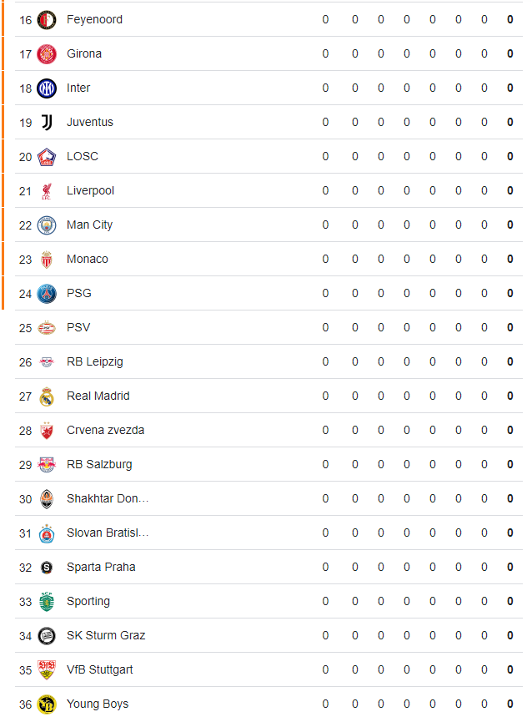The height and width of the screenshot is (722, 532).
Task: Open the Slovan Bratislava team name
Action: [108, 533]
